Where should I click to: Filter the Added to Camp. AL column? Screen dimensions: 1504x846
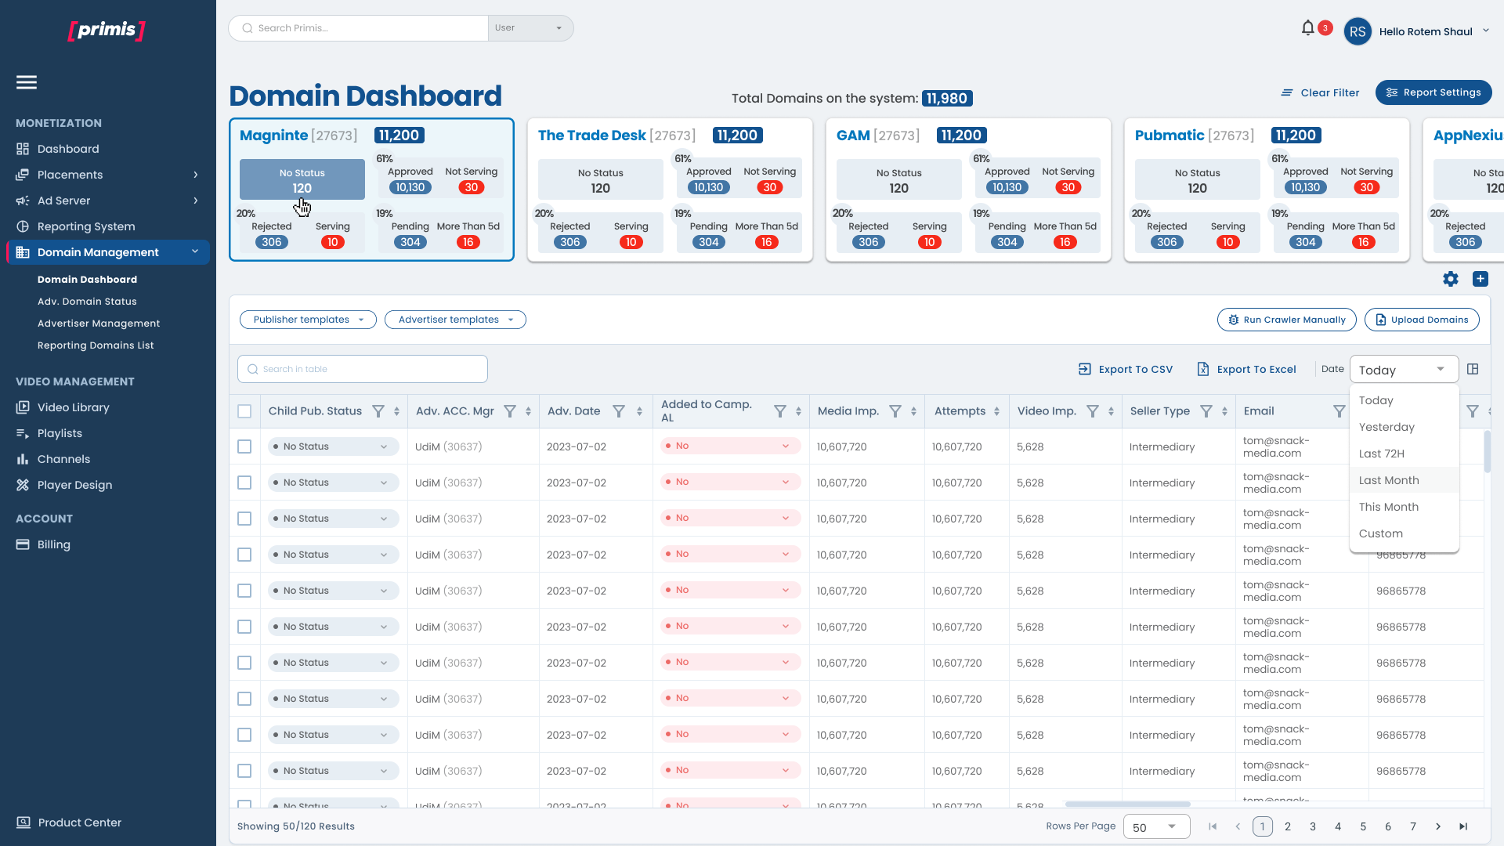coord(780,411)
